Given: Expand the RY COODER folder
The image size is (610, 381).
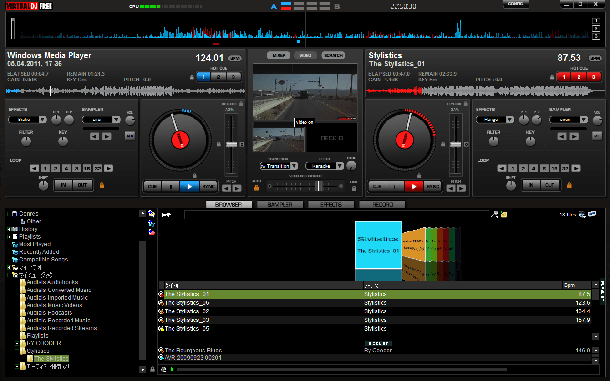Looking at the screenshot, I should (x=17, y=343).
